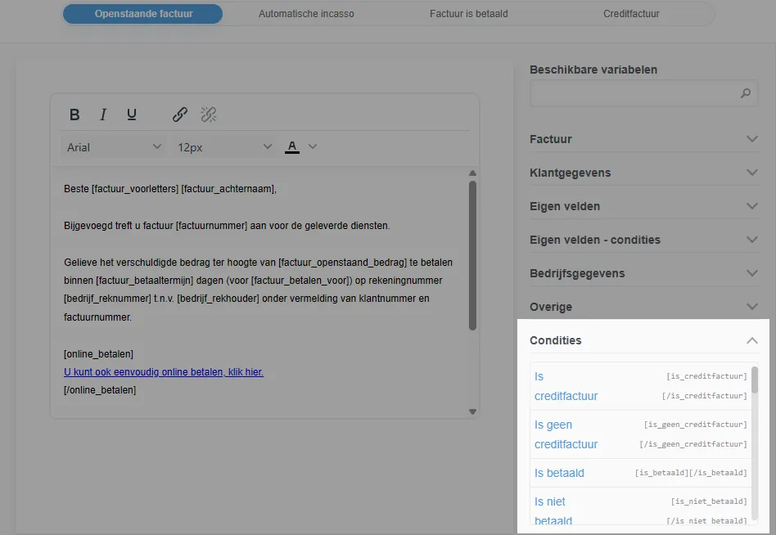The image size is (776, 535).
Task: Click the Beschikbare variabelen search field
Action: [x=634, y=93]
